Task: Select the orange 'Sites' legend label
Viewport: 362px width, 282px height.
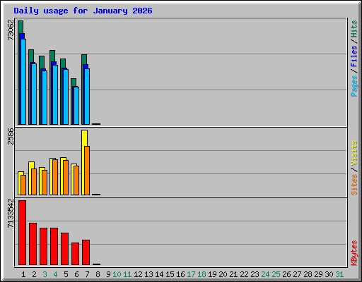Action: pyautogui.click(x=354, y=185)
